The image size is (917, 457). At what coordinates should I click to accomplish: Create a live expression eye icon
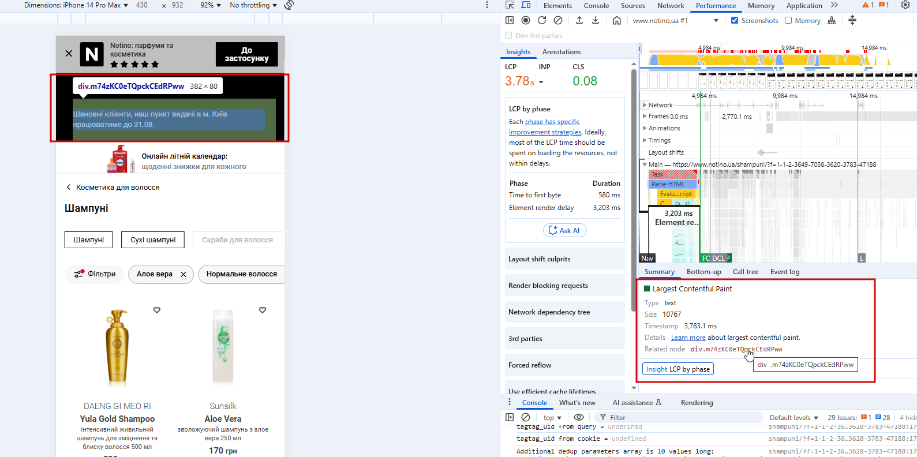tap(578, 417)
